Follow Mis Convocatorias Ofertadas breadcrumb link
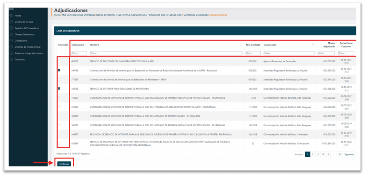This screenshot has height=176, width=365. click(78, 15)
